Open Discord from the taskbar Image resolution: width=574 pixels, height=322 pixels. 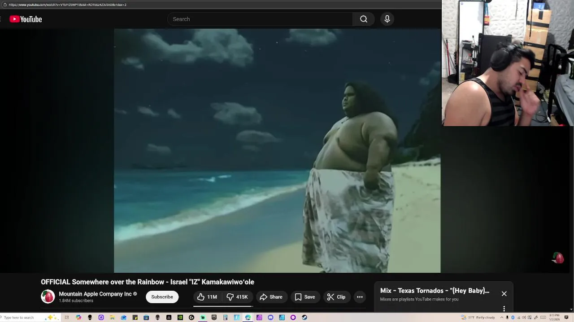click(x=270, y=318)
